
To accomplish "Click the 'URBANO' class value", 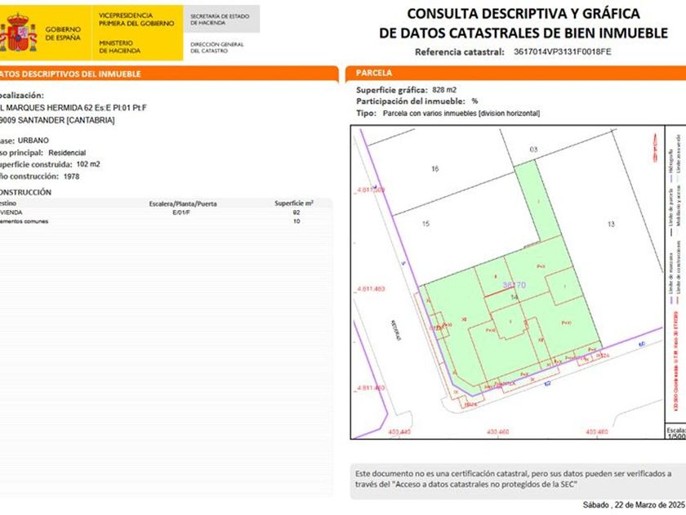I will 33,141.
